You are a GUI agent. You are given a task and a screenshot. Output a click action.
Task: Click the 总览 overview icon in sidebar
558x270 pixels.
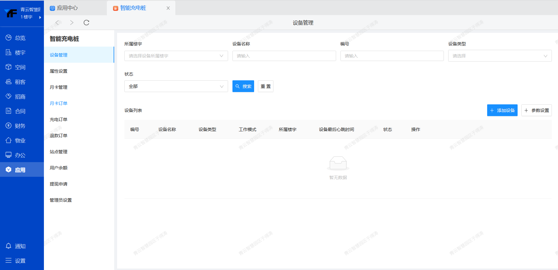pos(8,38)
